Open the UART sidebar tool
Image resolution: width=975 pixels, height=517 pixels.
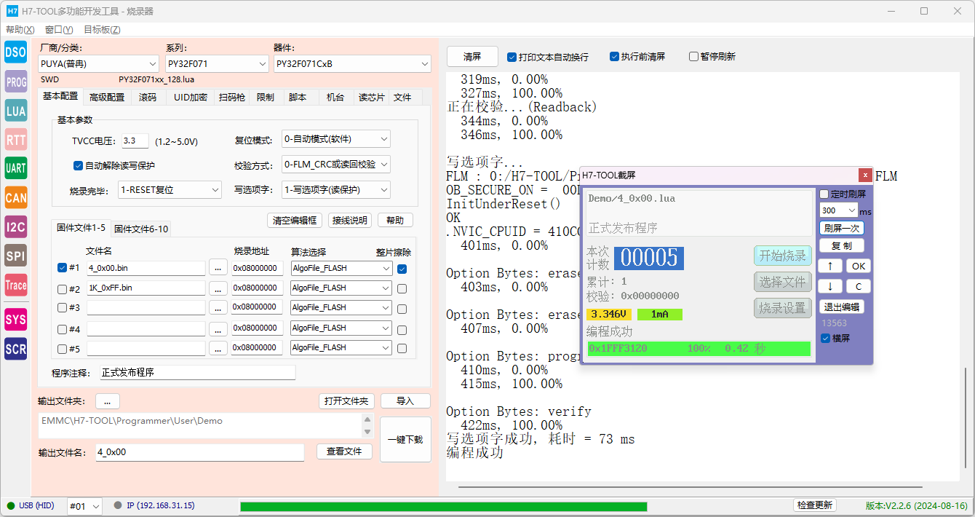tap(16, 168)
